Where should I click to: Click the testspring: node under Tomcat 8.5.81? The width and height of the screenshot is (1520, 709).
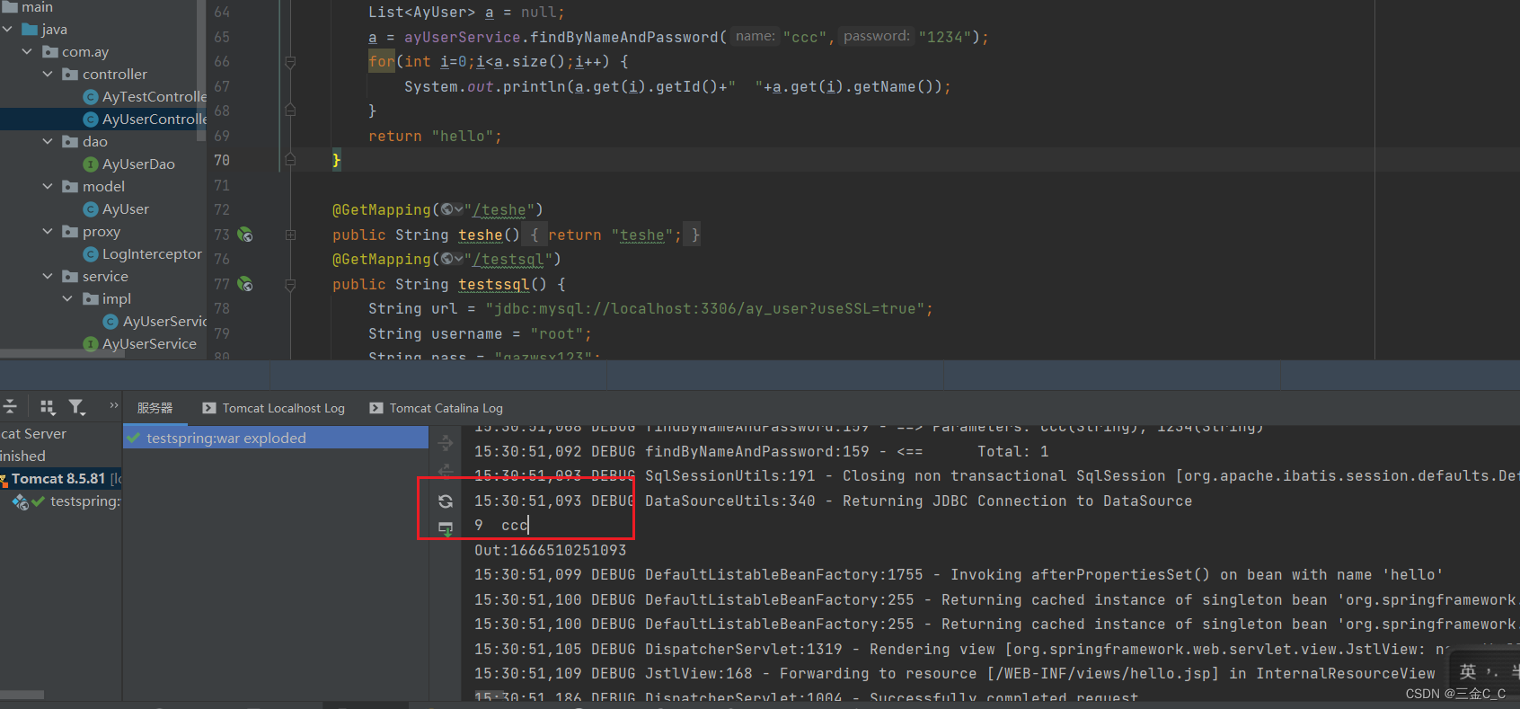click(x=85, y=501)
